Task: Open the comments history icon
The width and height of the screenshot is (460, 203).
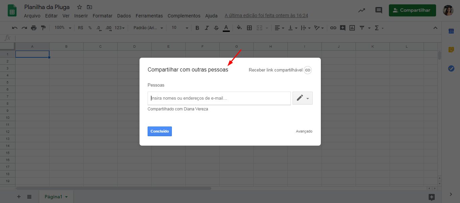Action: pyautogui.click(x=379, y=10)
